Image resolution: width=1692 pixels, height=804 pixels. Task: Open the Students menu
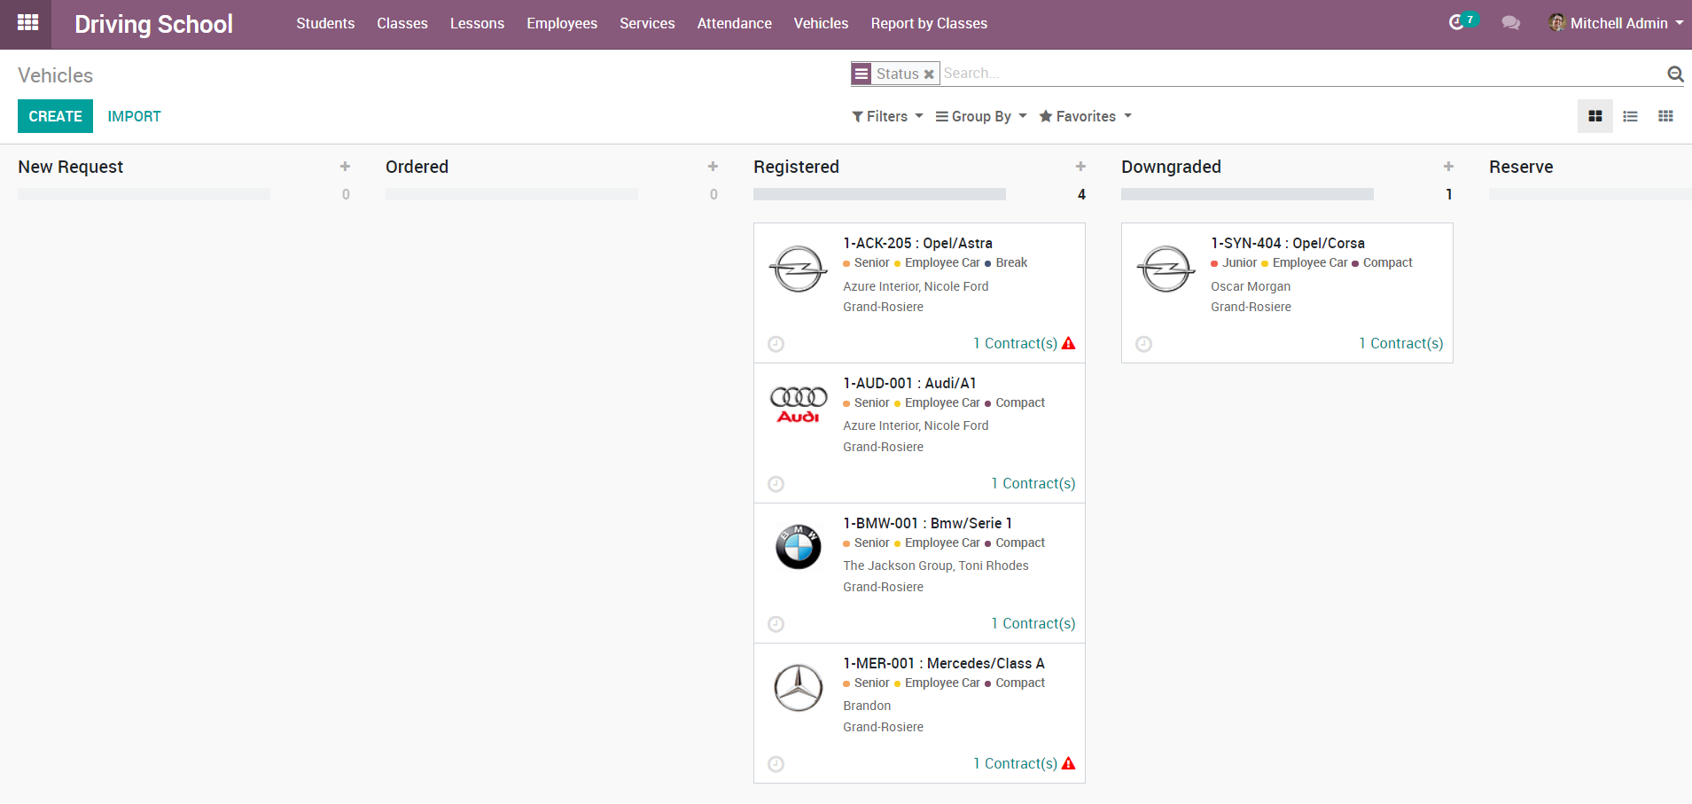click(x=325, y=23)
